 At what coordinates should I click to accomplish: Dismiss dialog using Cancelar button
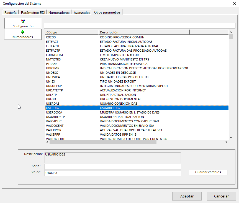pyautogui.click(x=221, y=196)
